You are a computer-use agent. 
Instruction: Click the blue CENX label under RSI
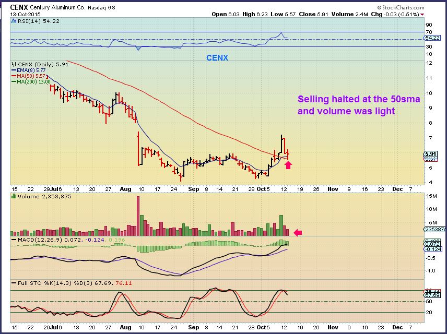click(x=217, y=58)
